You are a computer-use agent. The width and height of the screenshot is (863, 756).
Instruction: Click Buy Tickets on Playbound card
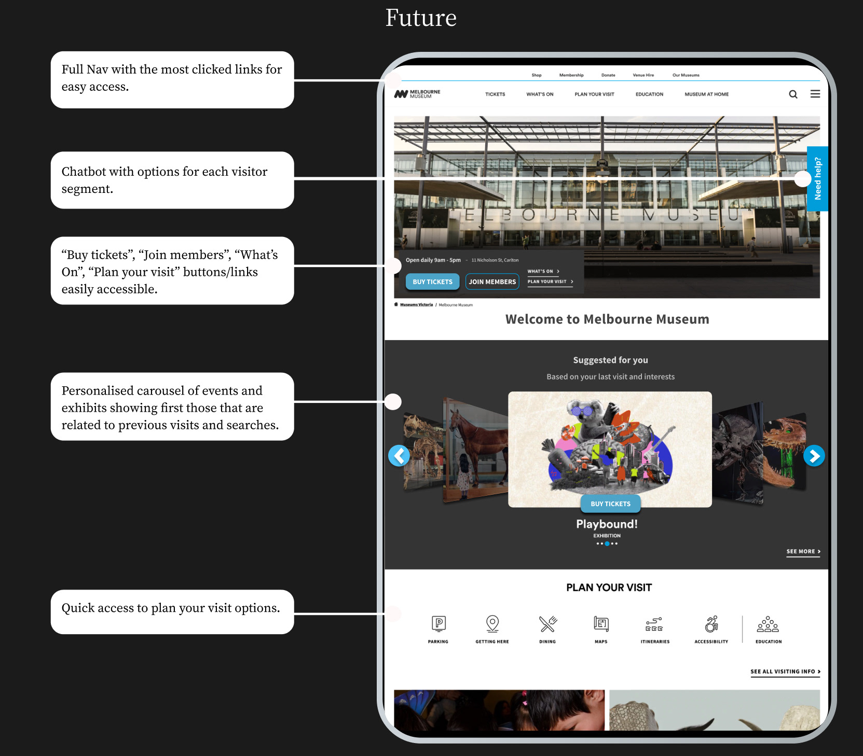point(610,503)
